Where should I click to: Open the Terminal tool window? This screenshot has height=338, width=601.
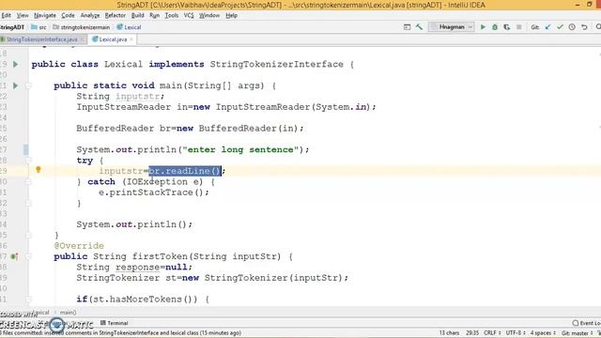tap(115, 323)
